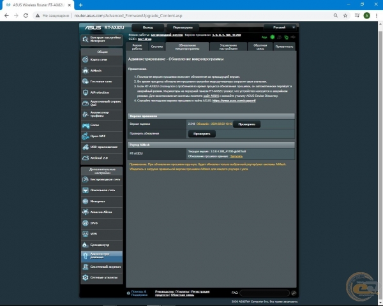Switch to Система tab
383x306 pixels.
pyautogui.click(x=157, y=47)
